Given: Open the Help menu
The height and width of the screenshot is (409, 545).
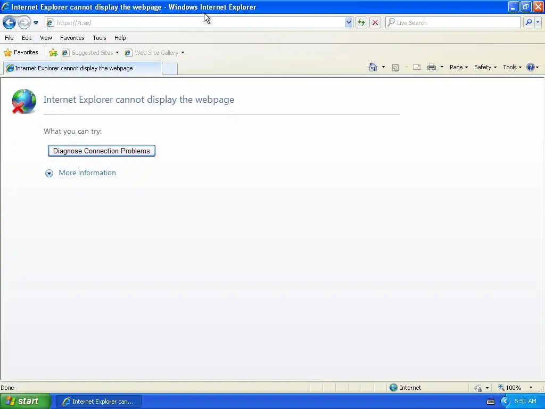Looking at the screenshot, I should tap(120, 38).
